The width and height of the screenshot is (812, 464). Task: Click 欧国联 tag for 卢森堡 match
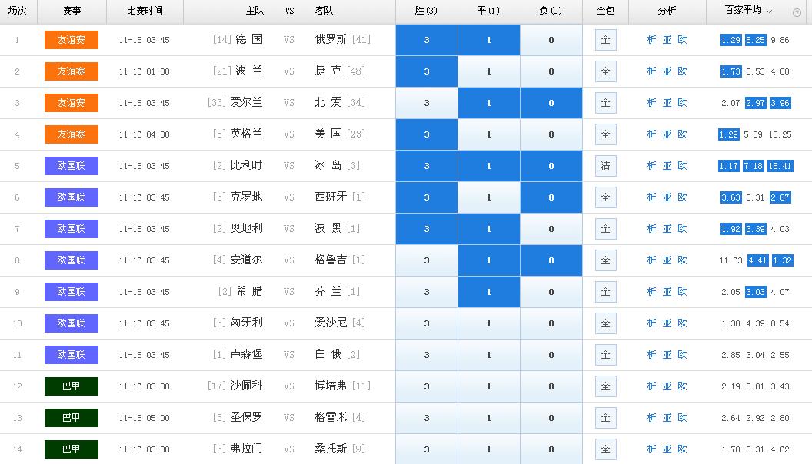[72, 355]
